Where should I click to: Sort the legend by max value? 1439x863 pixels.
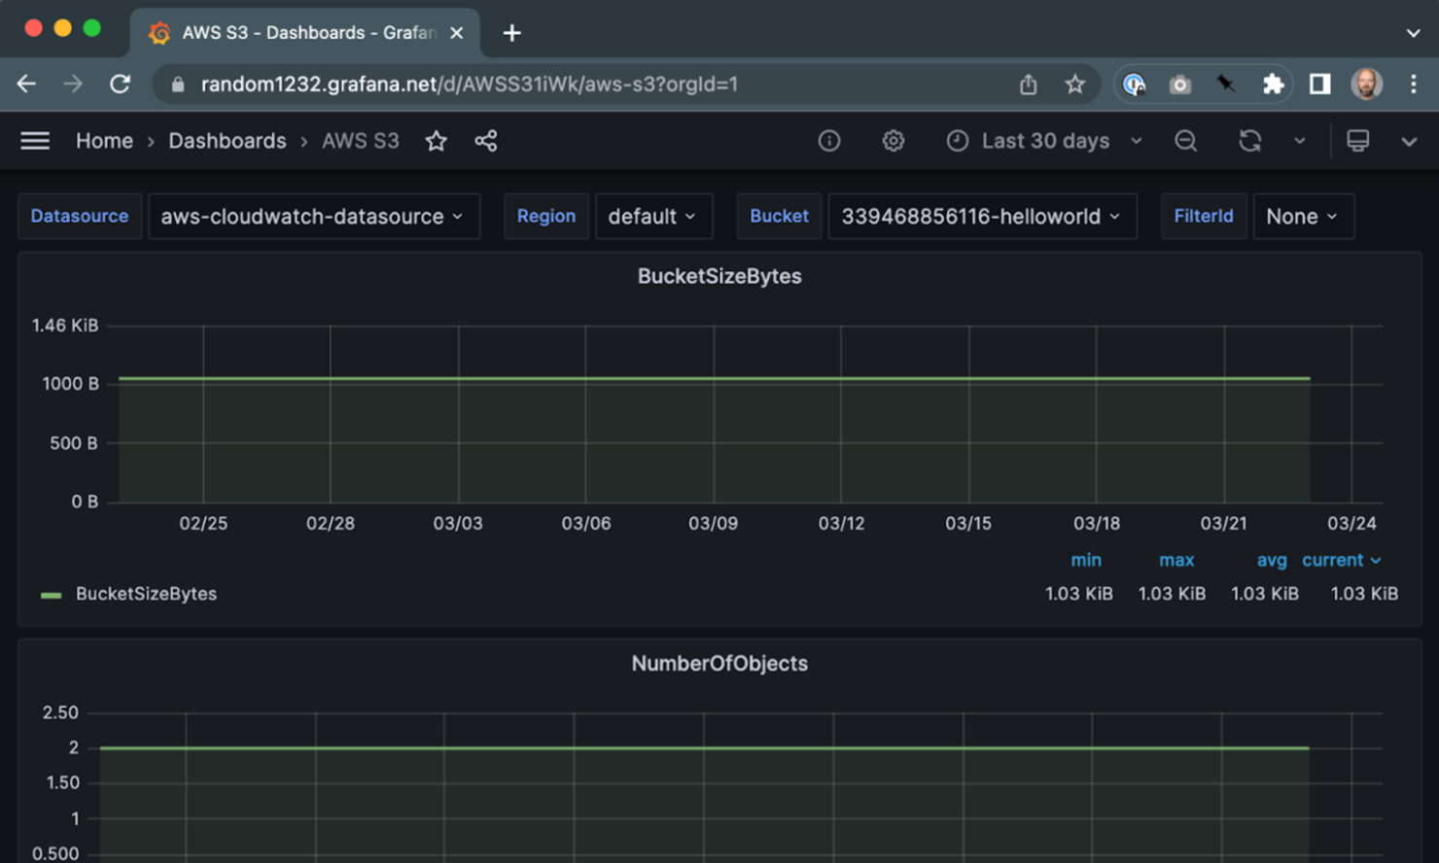(x=1176, y=561)
